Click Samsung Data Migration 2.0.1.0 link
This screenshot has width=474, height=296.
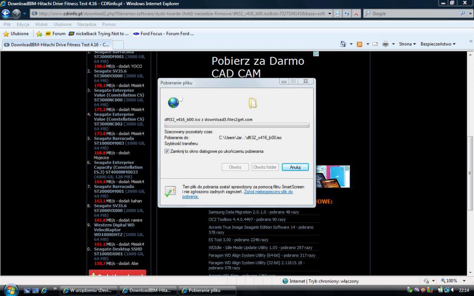[x=254, y=212]
